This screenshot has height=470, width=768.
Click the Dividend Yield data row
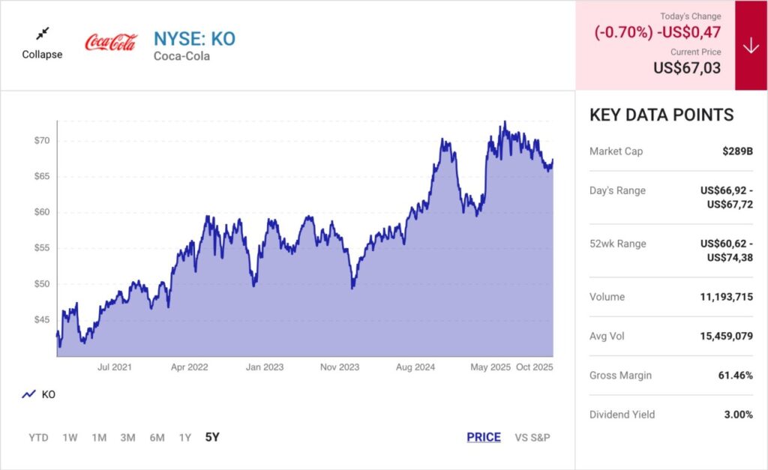(671, 415)
